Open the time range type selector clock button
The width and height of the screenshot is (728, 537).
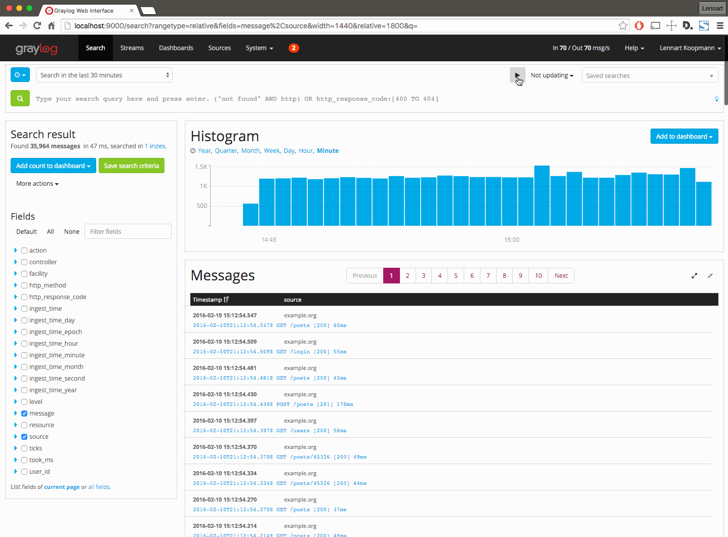[20, 75]
